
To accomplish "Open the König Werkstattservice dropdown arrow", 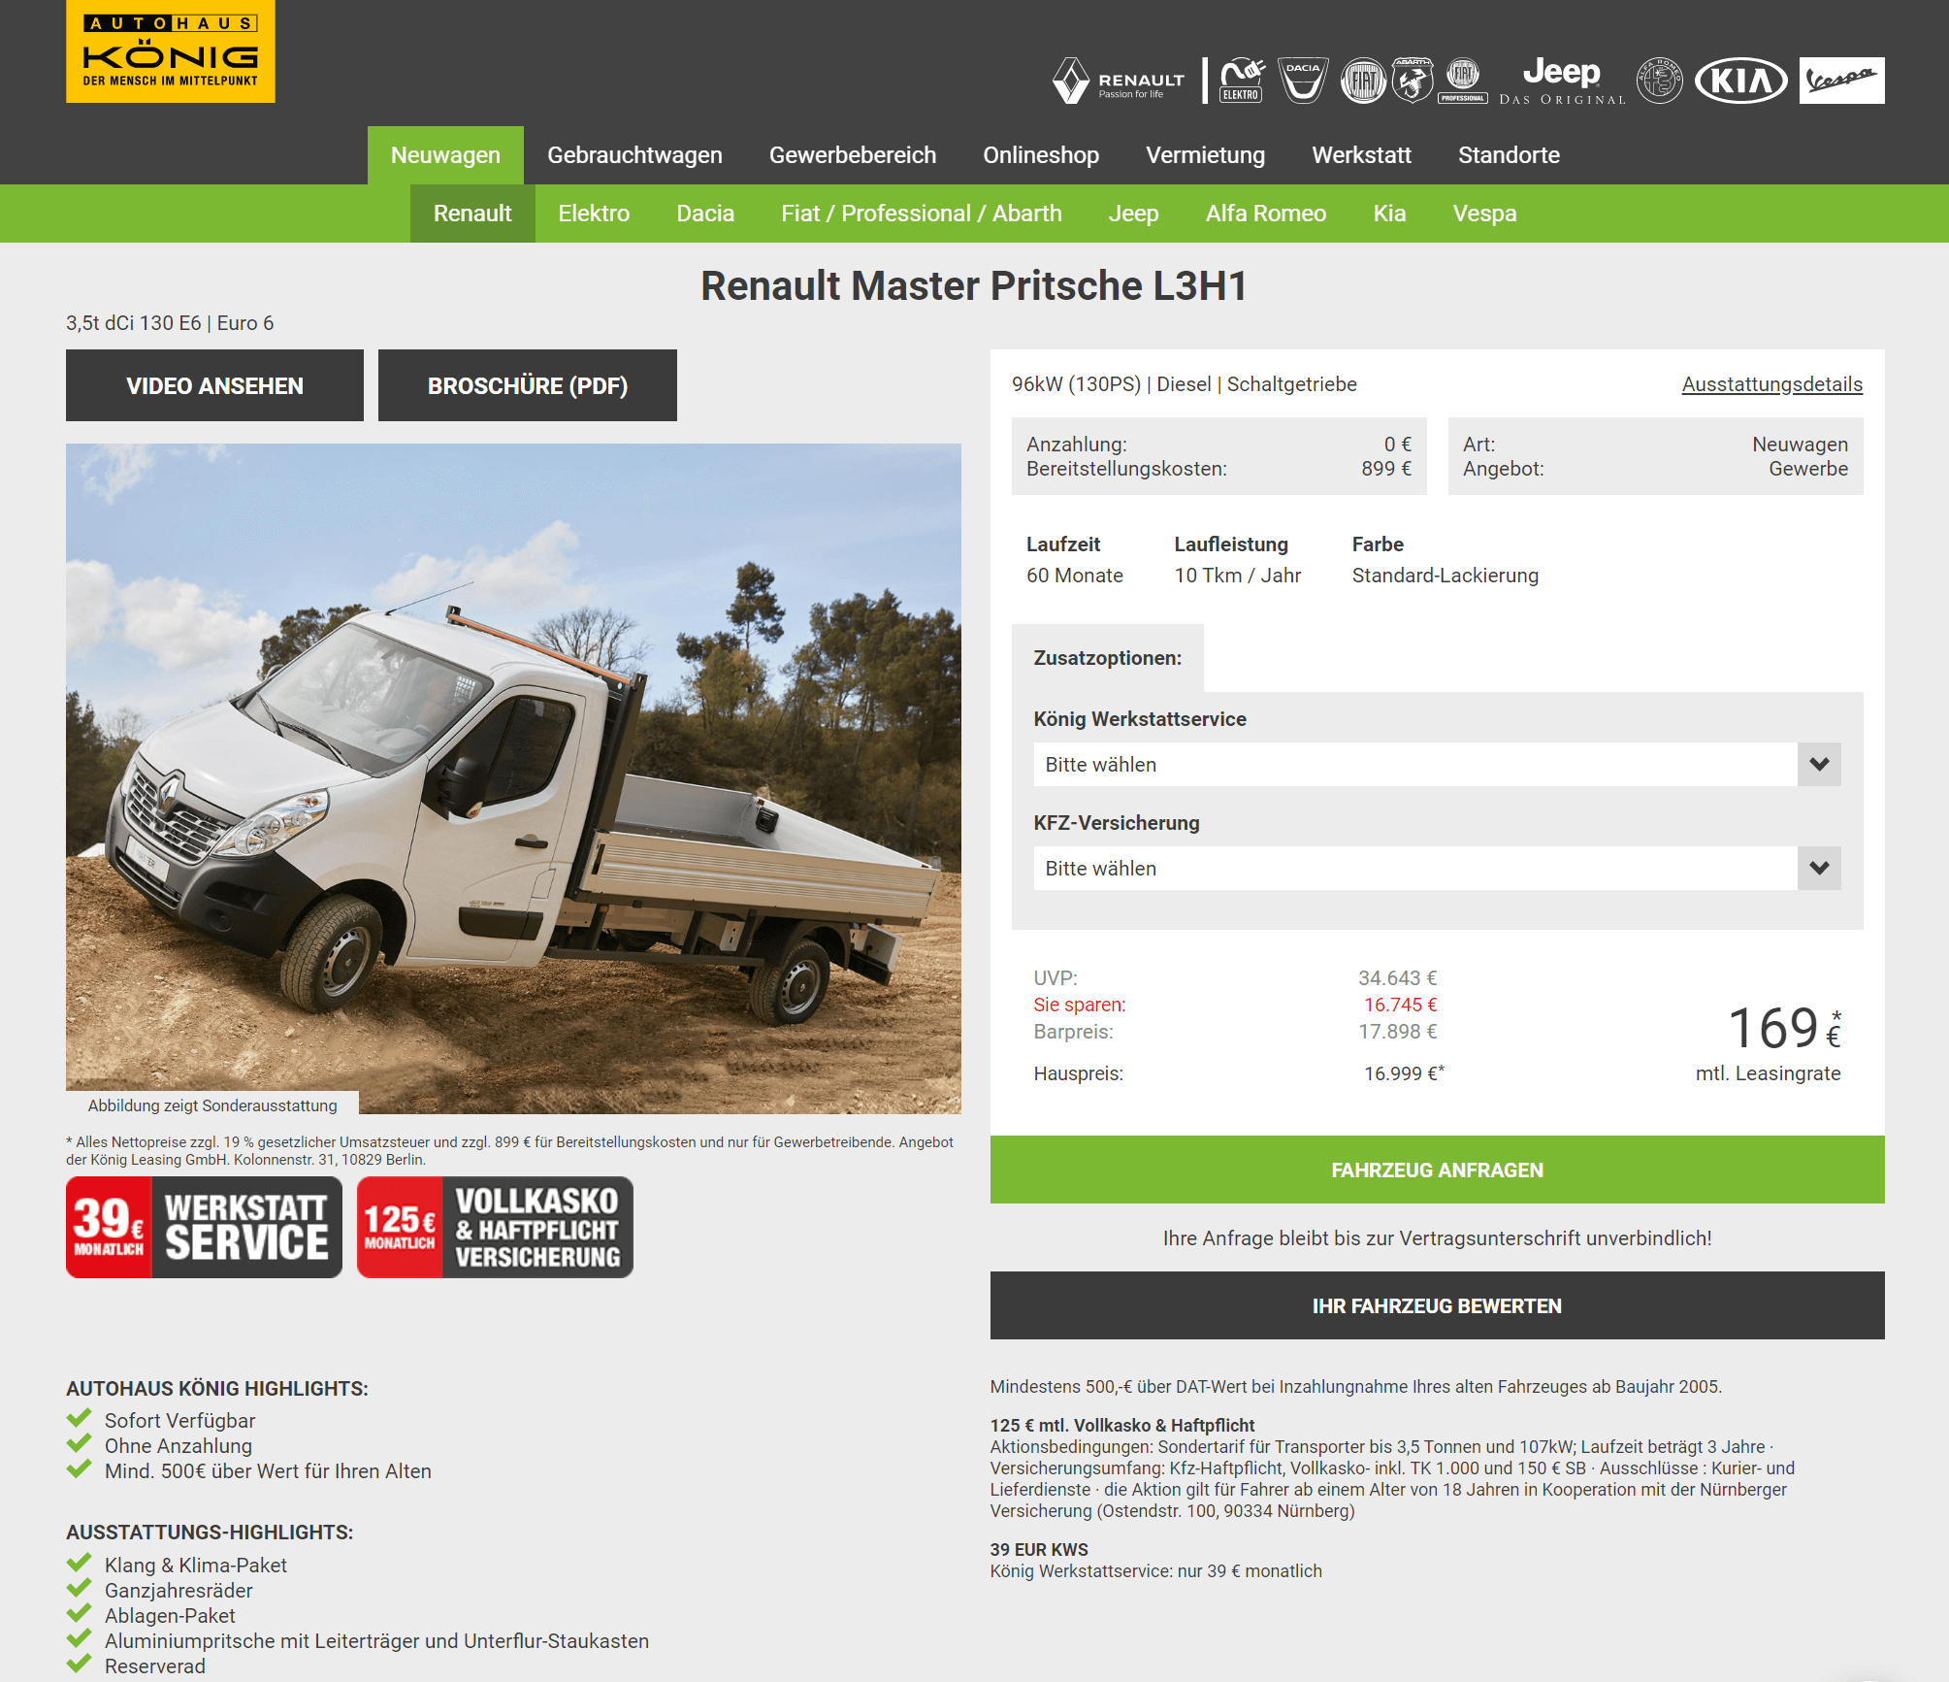I will (1819, 765).
